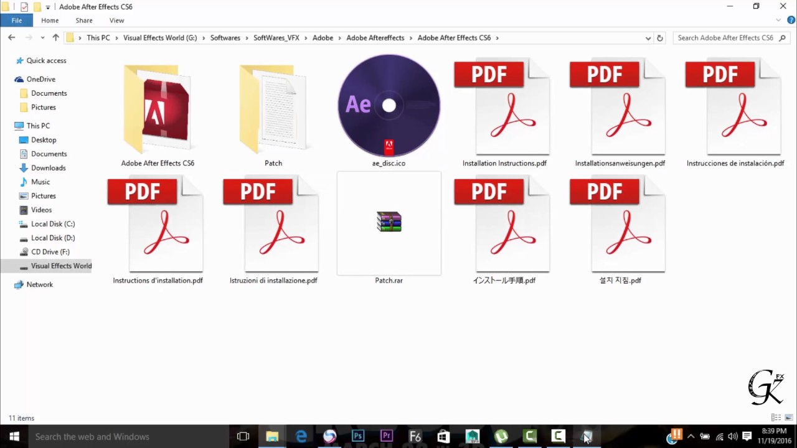Screen dimensions: 797x448
Task: Click New Folder quick access icon
Action: pos(37,7)
